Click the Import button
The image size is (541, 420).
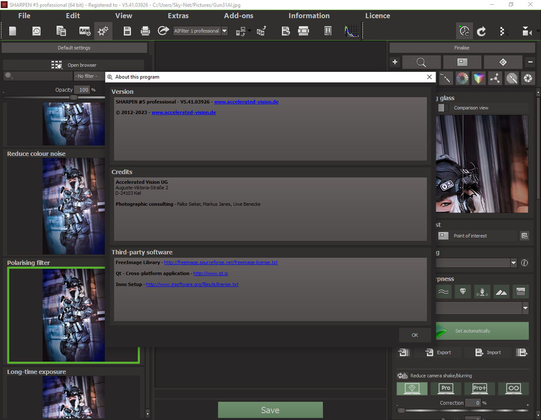tap(488, 352)
